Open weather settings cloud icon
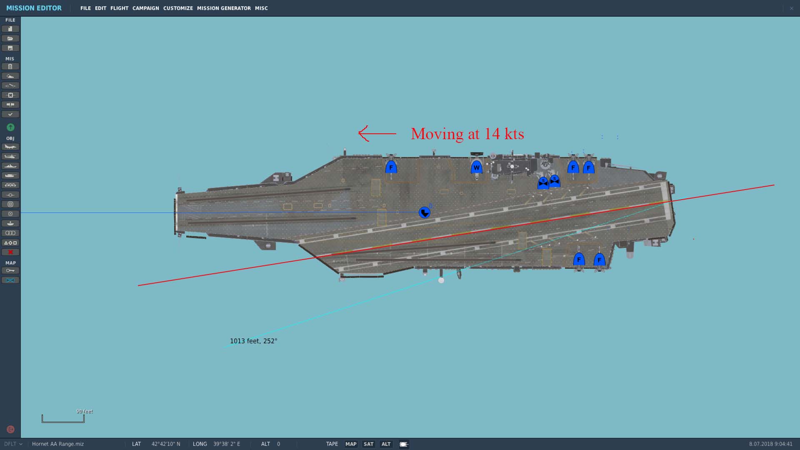 point(10,76)
